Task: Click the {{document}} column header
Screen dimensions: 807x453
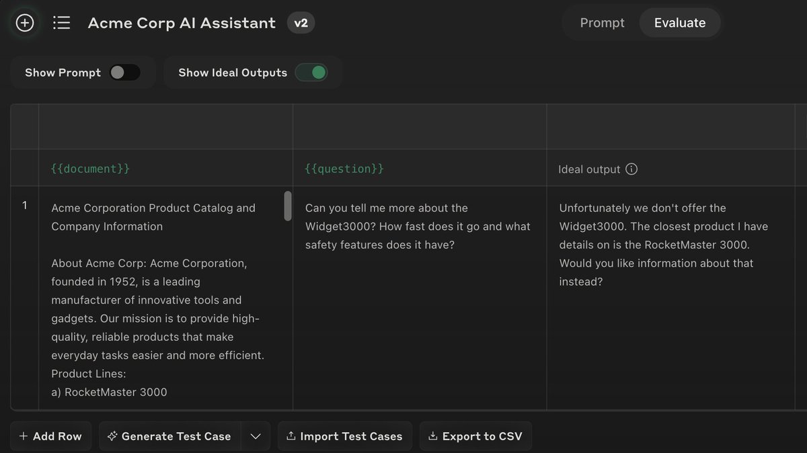Action: tap(90, 169)
